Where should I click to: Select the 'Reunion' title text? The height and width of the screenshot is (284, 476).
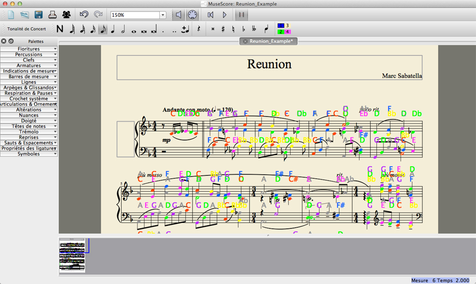(x=269, y=64)
